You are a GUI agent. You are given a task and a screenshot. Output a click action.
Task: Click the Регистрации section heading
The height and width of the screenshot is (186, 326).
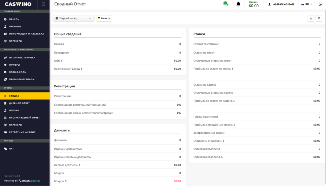(x=64, y=86)
